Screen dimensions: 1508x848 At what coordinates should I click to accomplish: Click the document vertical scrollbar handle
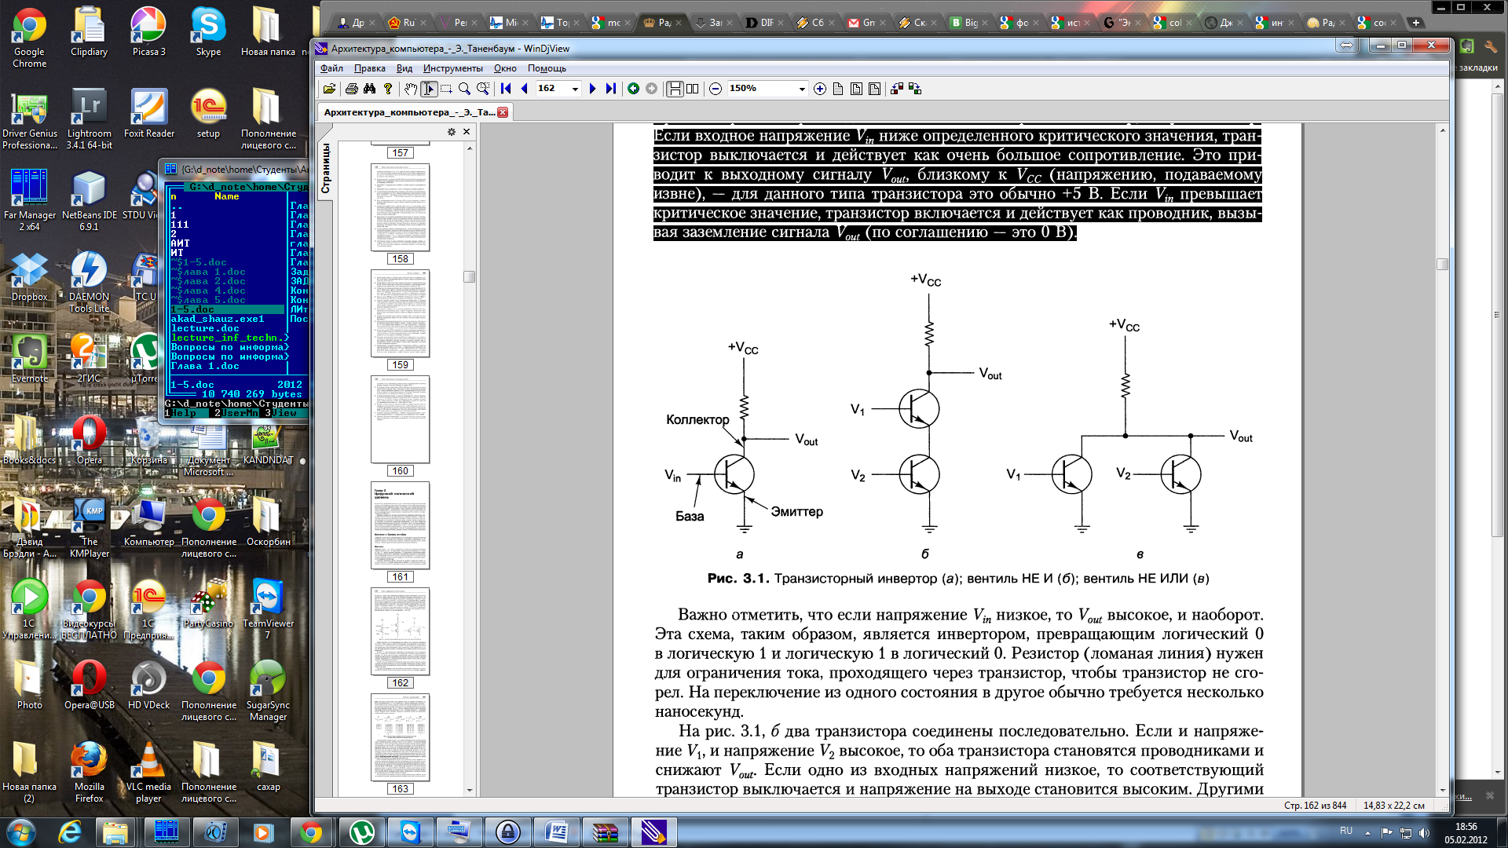click(x=1442, y=264)
